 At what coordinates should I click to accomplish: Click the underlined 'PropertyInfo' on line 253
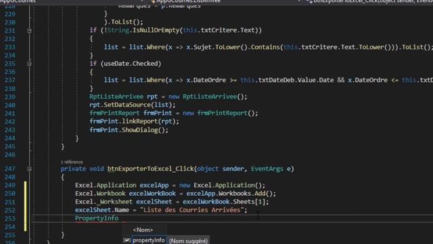(97, 218)
